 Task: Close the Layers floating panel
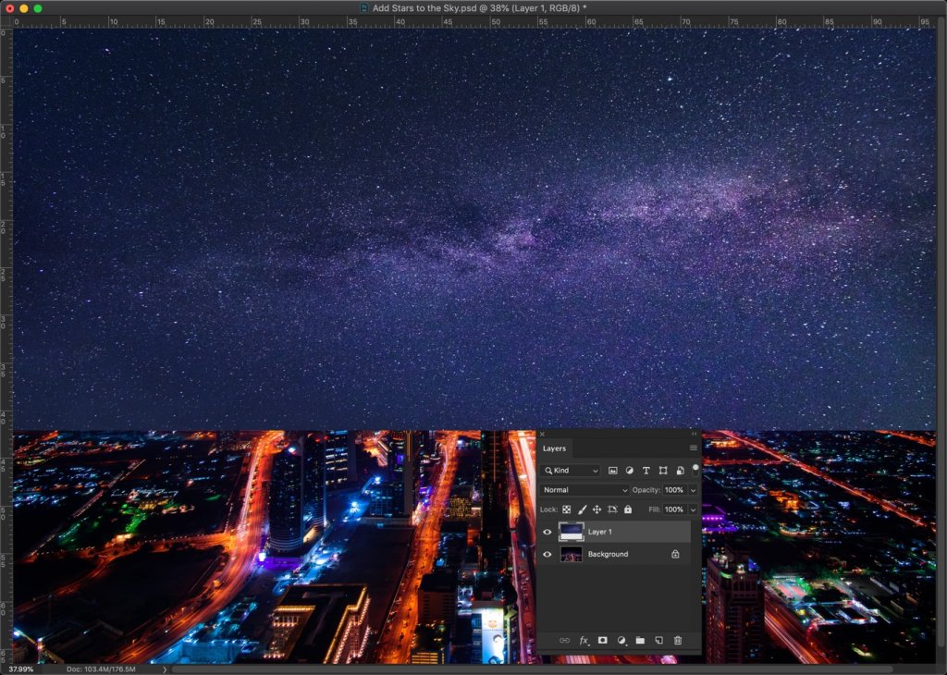click(542, 434)
